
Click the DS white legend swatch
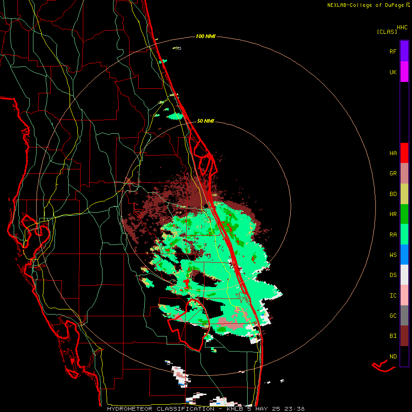coord(404,275)
